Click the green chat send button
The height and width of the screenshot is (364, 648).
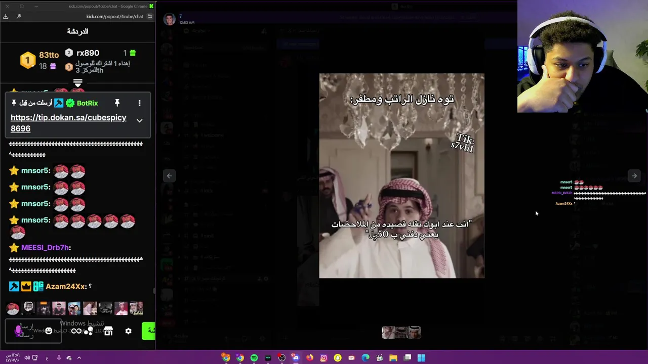(x=149, y=331)
